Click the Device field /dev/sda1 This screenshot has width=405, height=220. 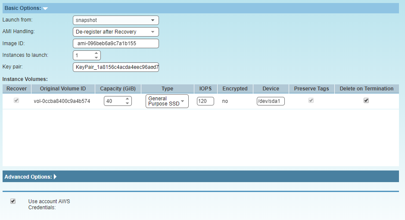click(x=271, y=101)
